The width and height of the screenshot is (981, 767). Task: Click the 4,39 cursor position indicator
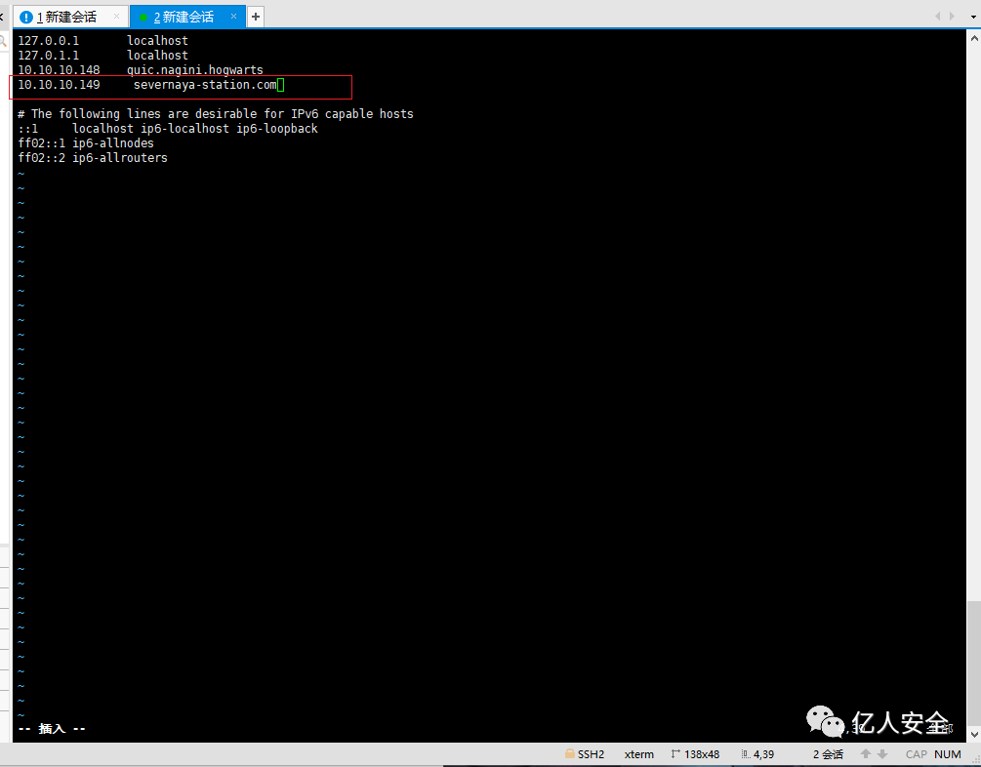click(x=764, y=754)
